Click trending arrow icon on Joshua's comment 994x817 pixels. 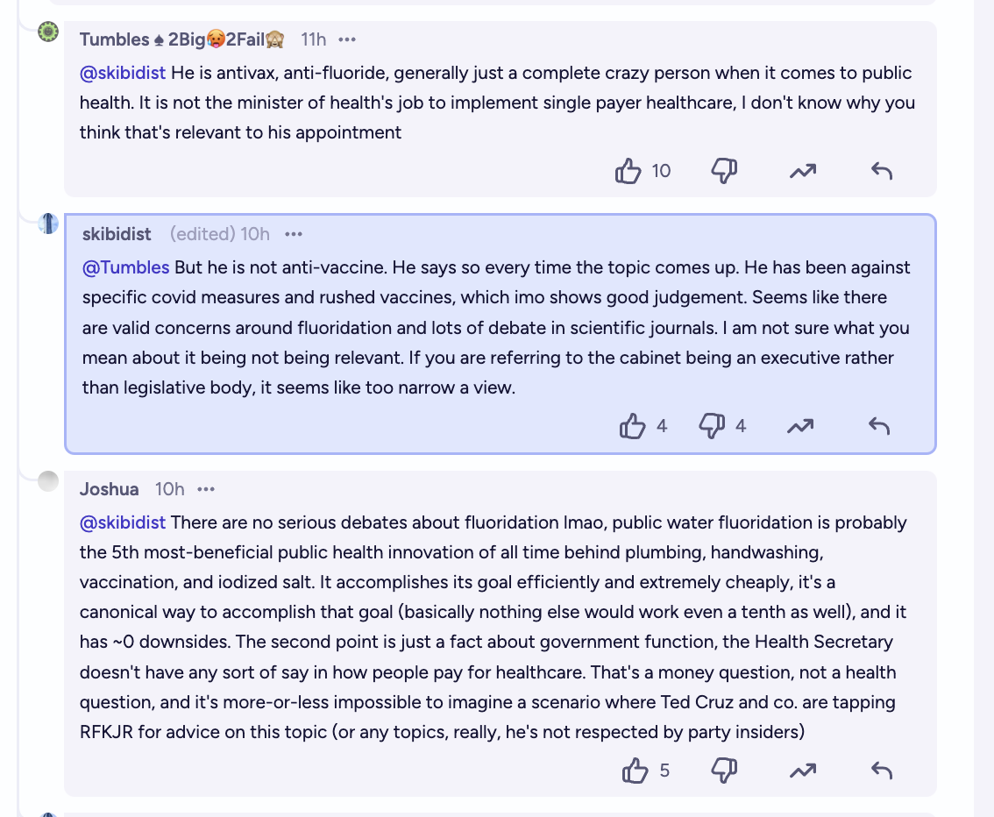tap(803, 771)
